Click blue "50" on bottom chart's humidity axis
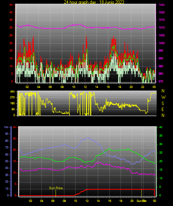This screenshot has height=206, width=173. pyautogui.click(x=7, y=161)
